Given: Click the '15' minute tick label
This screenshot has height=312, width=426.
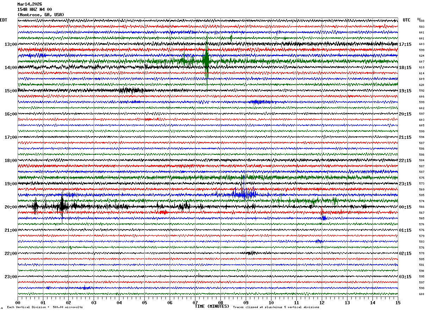Looking at the screenshot, I should pos(398,302).
